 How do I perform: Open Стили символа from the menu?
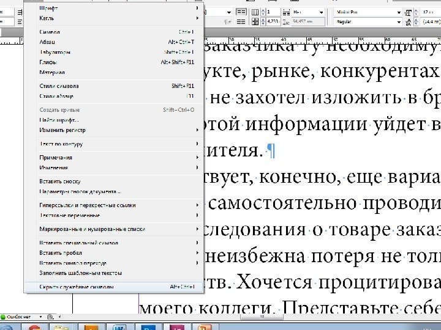click(114, 86)
